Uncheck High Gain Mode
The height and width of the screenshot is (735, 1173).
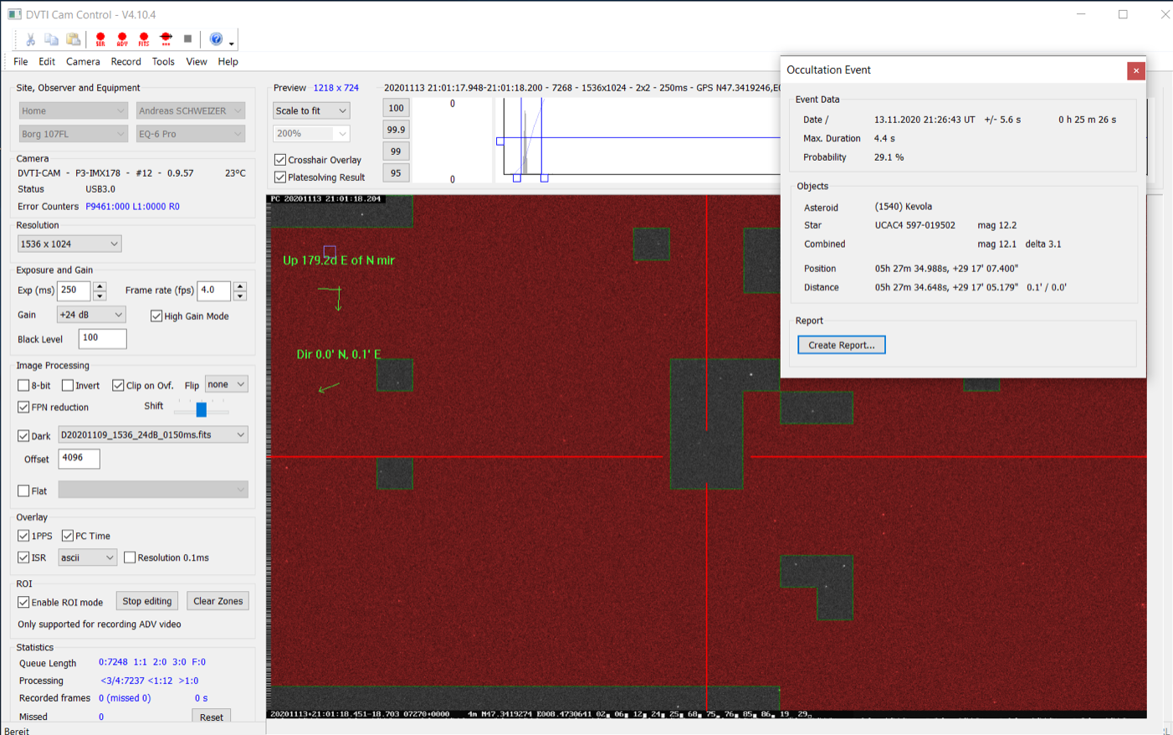[156, 316]
